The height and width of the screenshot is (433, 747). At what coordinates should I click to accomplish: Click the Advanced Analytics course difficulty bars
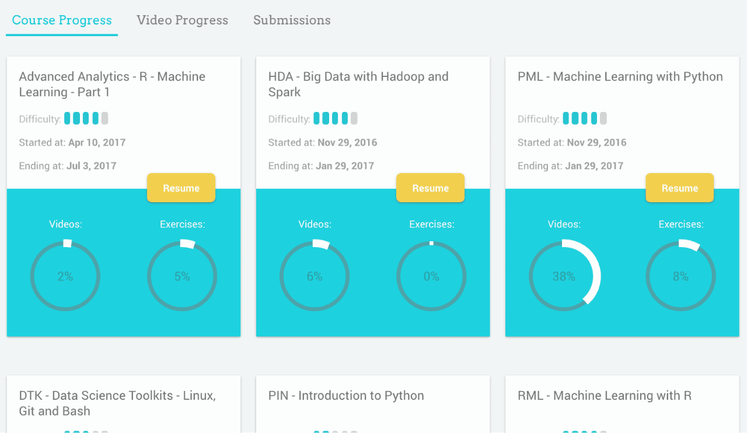pyautogui.click(x=86, y=119)
